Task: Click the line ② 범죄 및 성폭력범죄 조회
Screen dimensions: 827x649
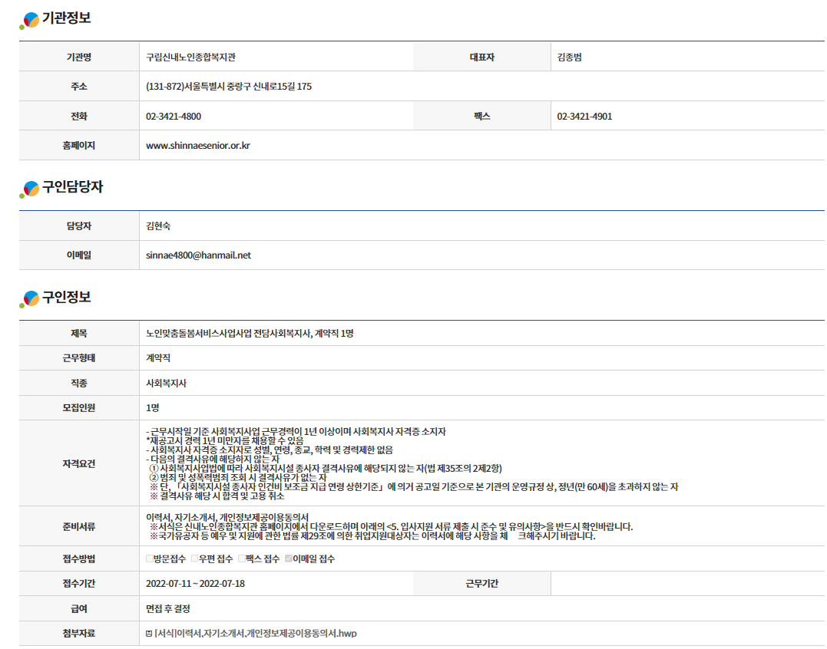Action: [x=238, y=478]
